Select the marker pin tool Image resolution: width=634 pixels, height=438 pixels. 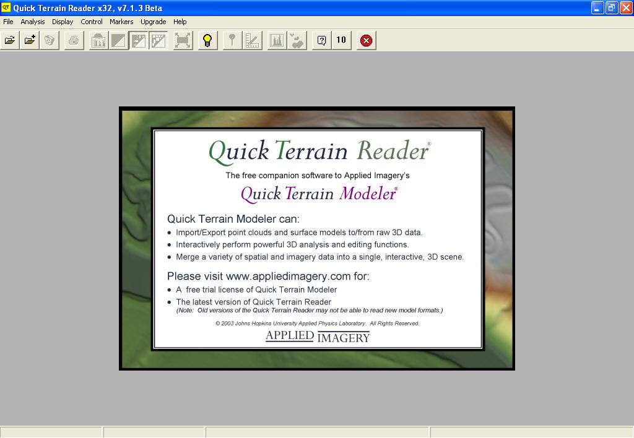pyautogui.click(x=231, y=40)
